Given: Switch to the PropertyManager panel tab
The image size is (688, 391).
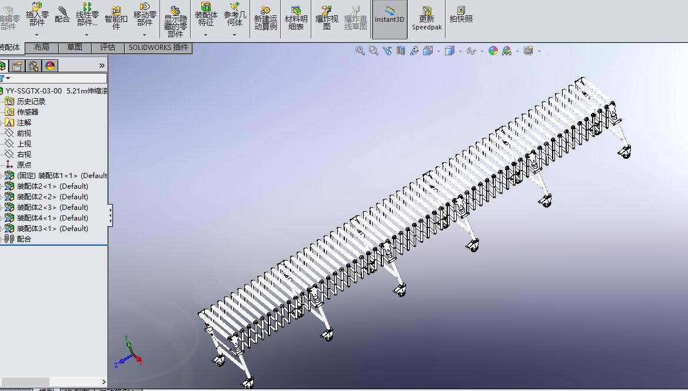Looking at the screenshot, I should (16, 66).
